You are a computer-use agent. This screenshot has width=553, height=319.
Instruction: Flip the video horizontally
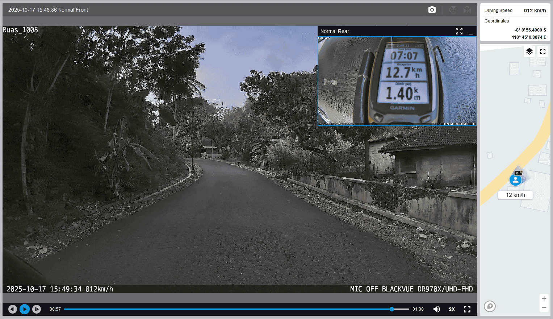467,10
